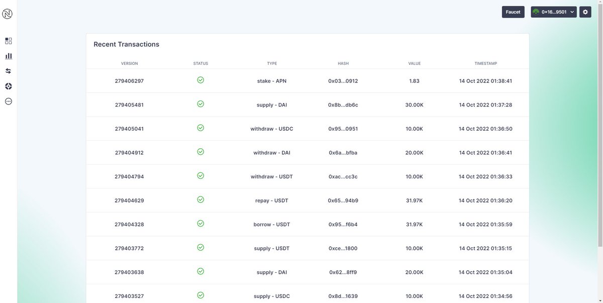Open the swap arrows icon in sidebar
603x303 pixels.
pos(9,71)
